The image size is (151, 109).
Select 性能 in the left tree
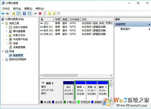[x=15, y=43]
